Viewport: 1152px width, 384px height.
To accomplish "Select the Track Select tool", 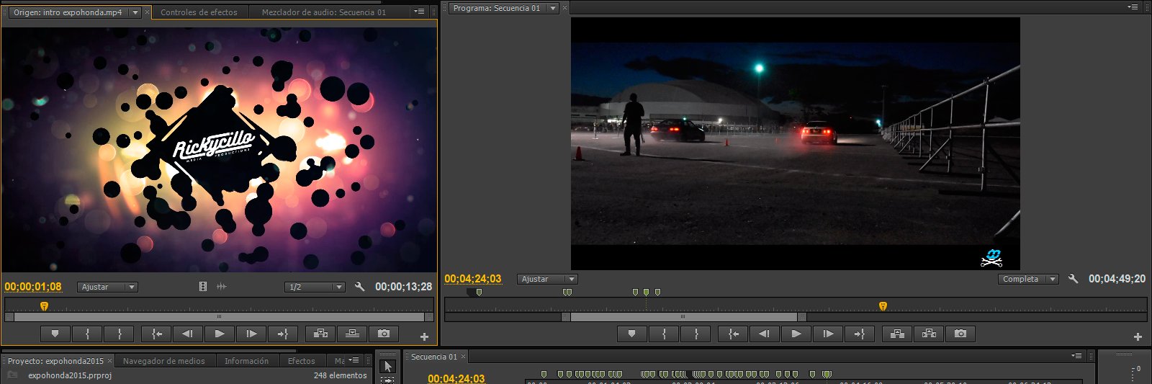I will (x=387, y=380).
